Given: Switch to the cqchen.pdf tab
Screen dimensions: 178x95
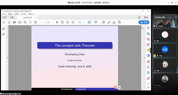Looking at the screenshot, I should point(27,18).
